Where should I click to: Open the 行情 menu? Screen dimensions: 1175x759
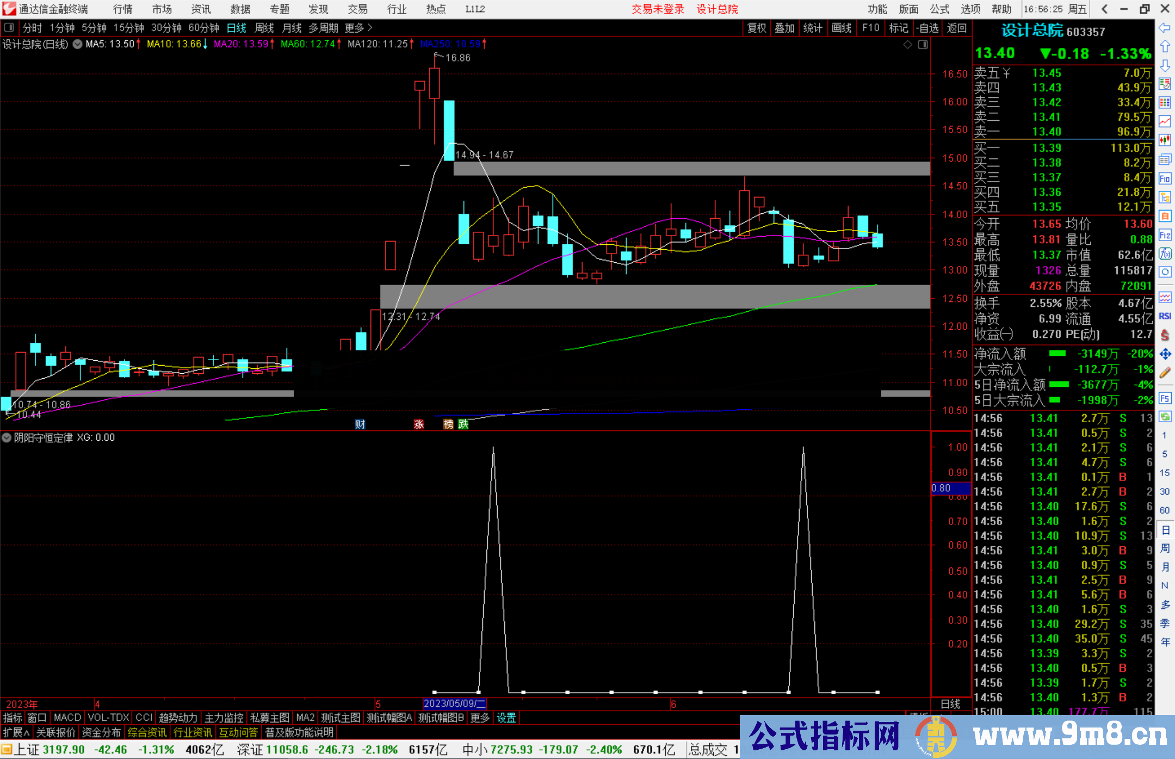pos(123,9)
